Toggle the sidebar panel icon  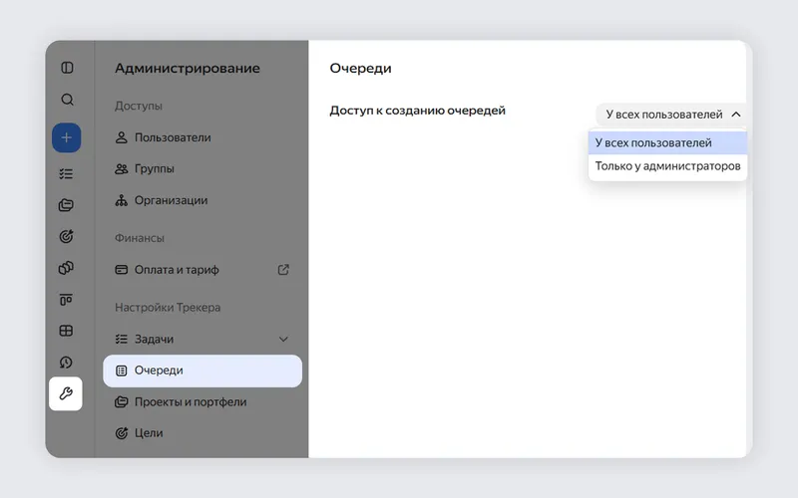[67, 68]
